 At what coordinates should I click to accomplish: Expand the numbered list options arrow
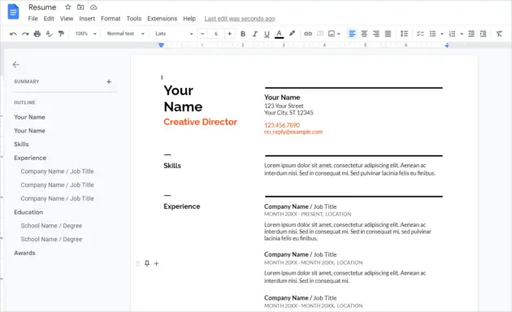(x=462, y=34)
